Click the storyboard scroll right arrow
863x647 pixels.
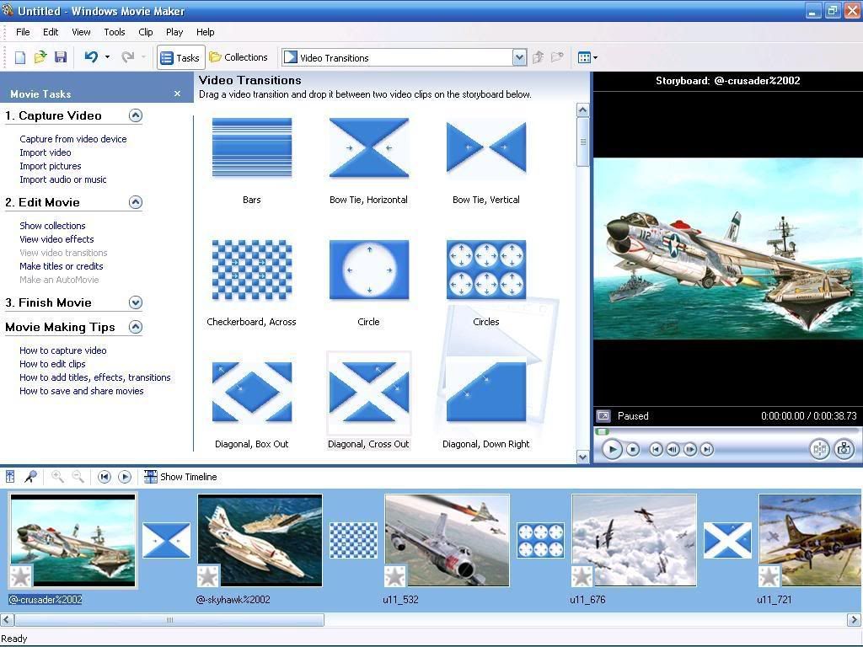[x=854, y=620]
